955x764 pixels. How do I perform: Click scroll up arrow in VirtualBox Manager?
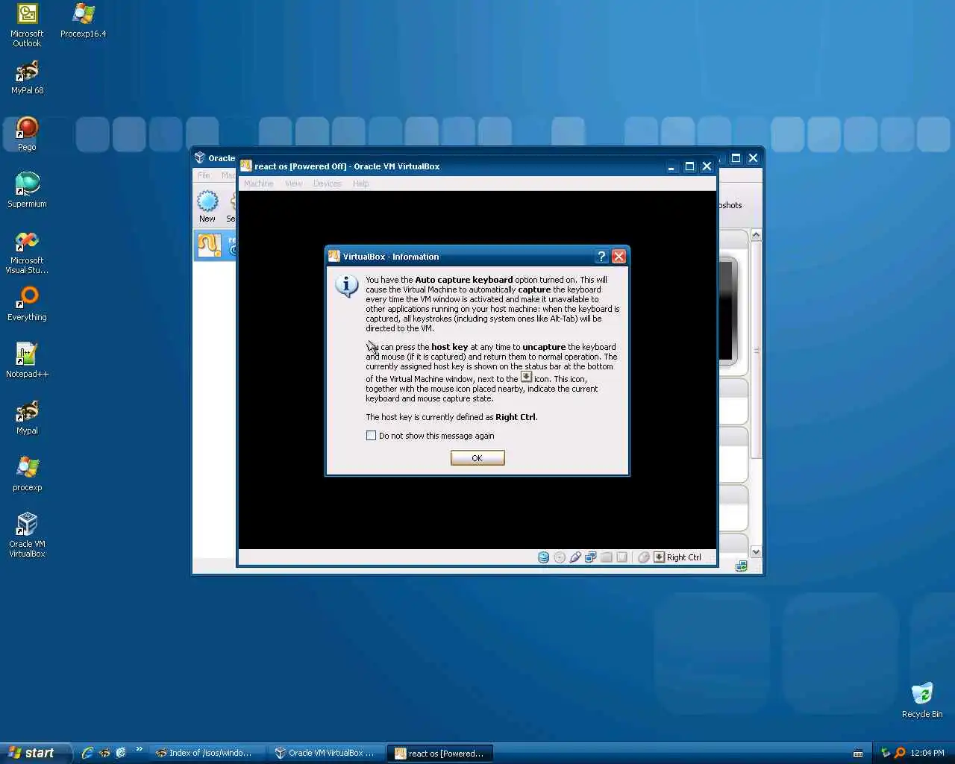click(x=756, y=235)
